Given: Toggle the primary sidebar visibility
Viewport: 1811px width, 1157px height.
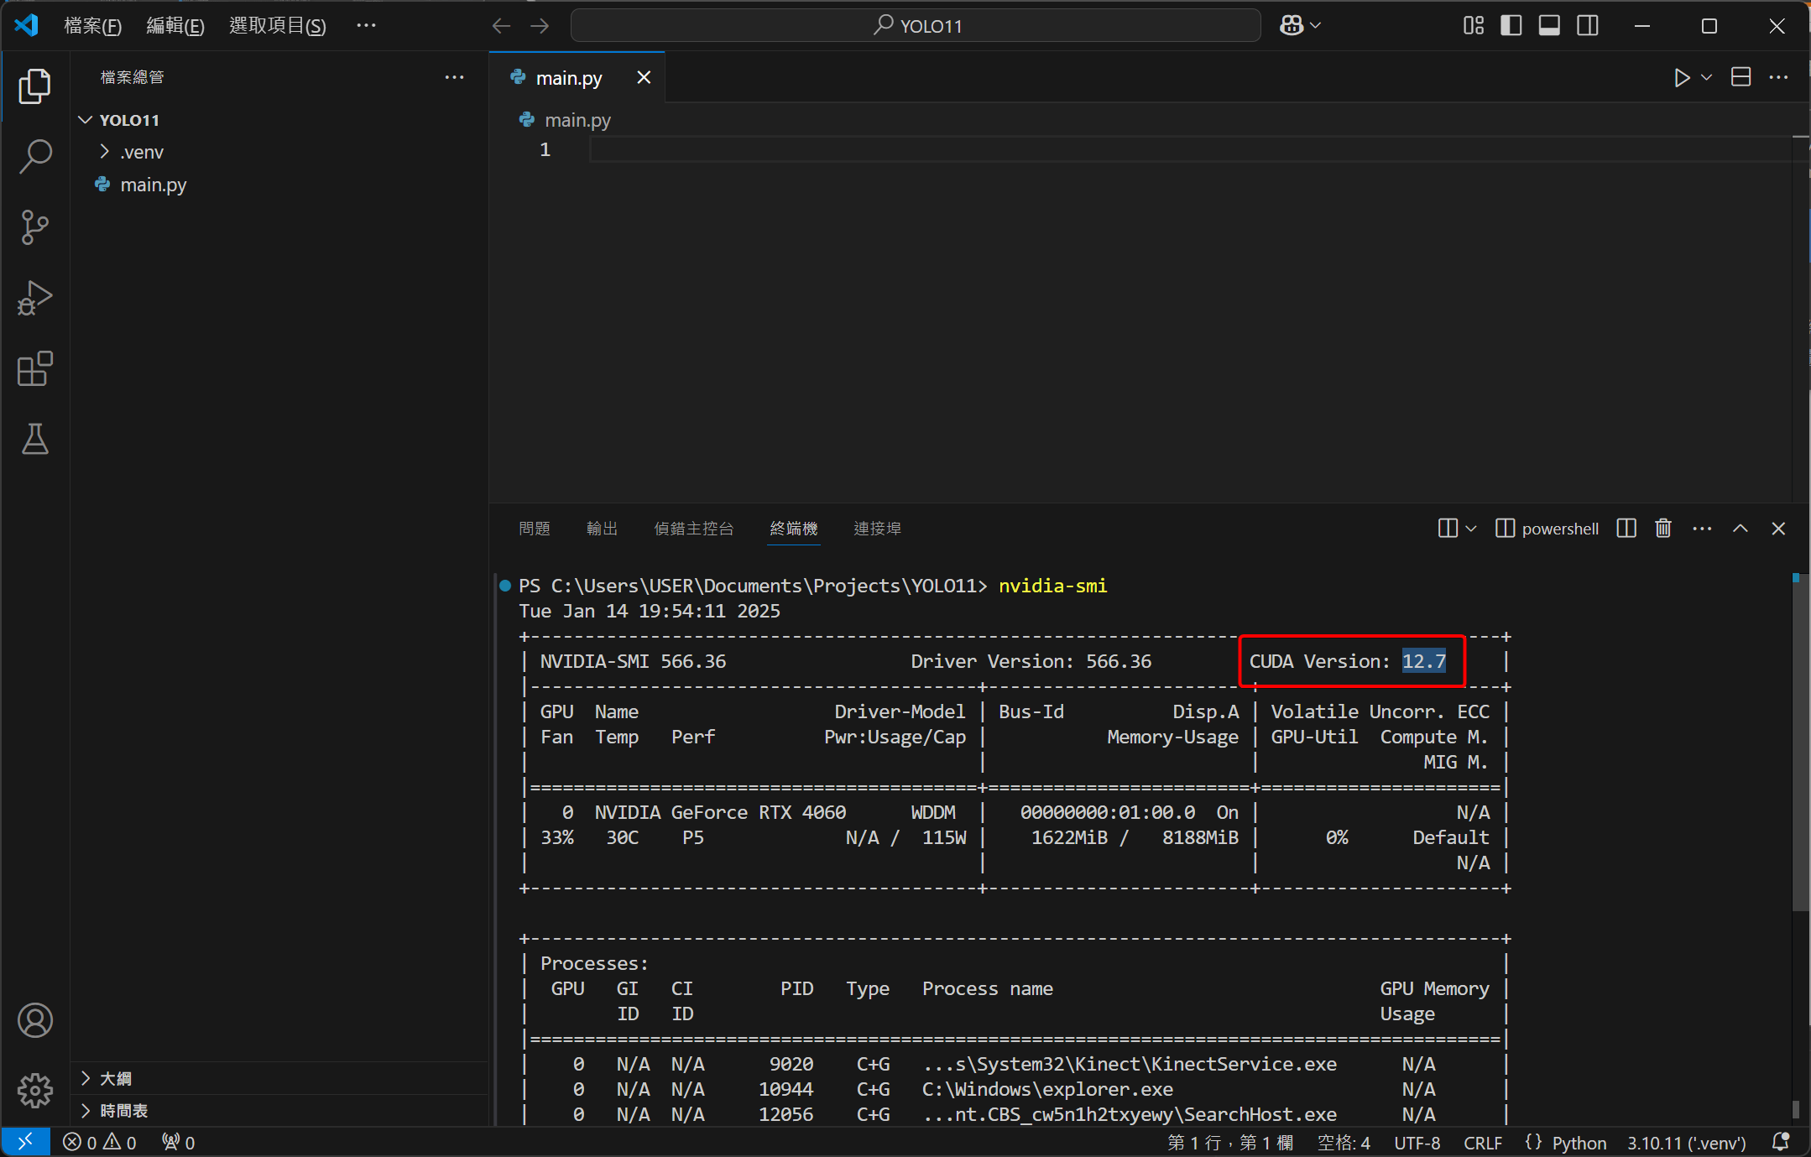Looking at the screenshot, I should (1511, 26).
